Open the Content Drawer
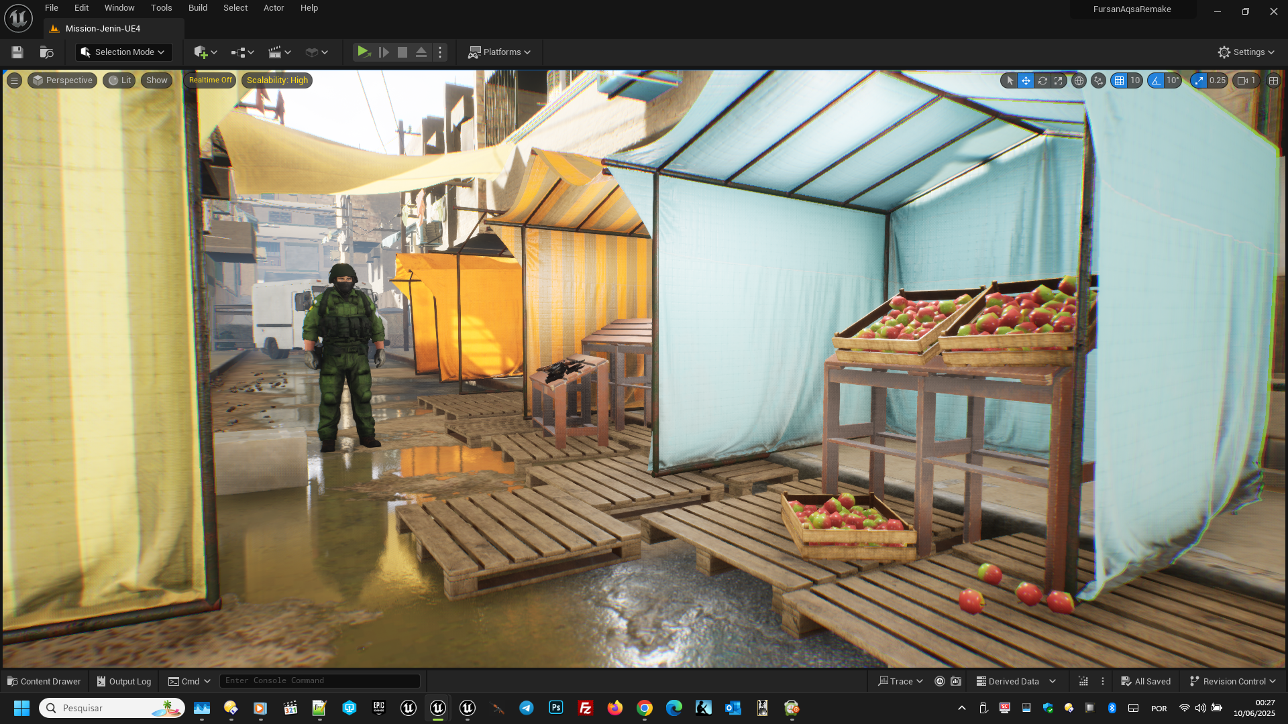This screenshot has height=724, width=1288. tap(44, 681)
